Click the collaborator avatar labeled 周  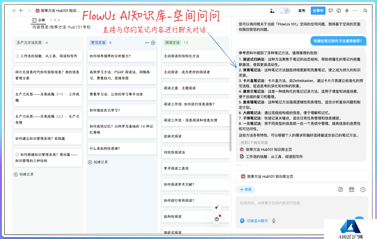click(x=282, y=11)
